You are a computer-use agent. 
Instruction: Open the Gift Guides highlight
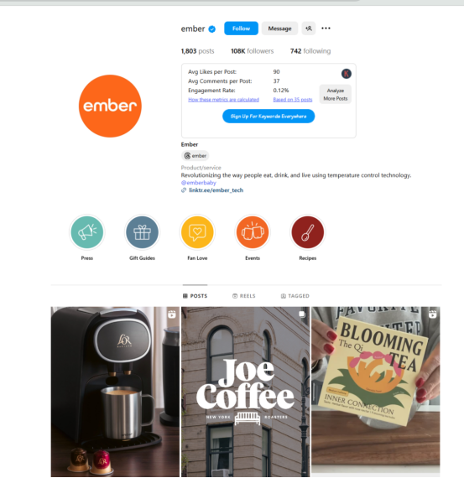pyautogui.click(x=142, y=232)
